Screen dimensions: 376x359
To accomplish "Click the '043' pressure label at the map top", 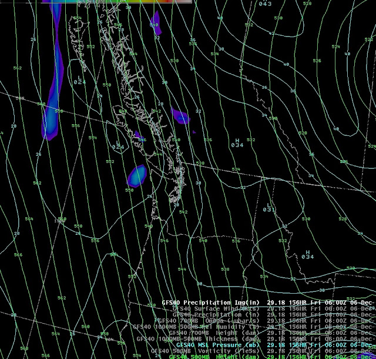I will pos(265,4).
